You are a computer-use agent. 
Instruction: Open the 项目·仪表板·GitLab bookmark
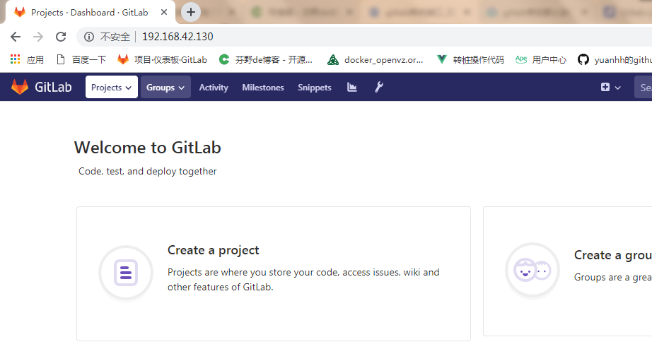point(162,60)
